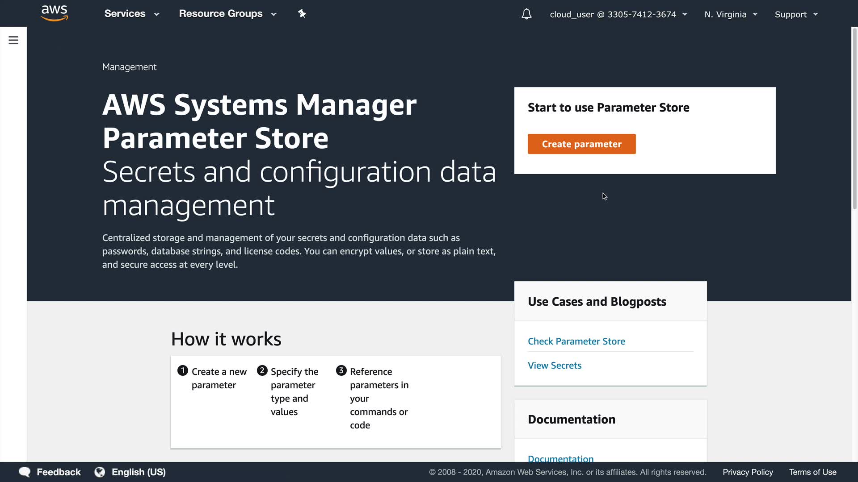
Task: Select English (US) language option
Action: point(139,472)
